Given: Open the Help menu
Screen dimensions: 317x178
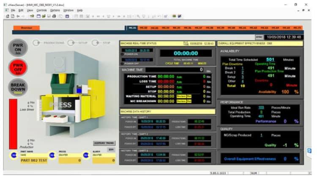Looking at the screenshot, I should pyautogui.click(x=80, y=10).
